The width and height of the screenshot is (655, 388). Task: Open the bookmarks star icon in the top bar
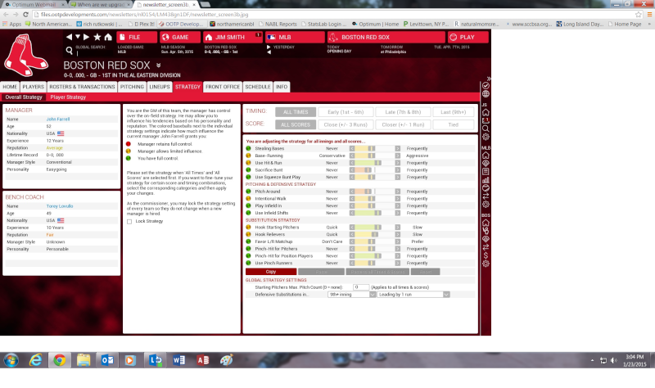[x=97, y=37]
